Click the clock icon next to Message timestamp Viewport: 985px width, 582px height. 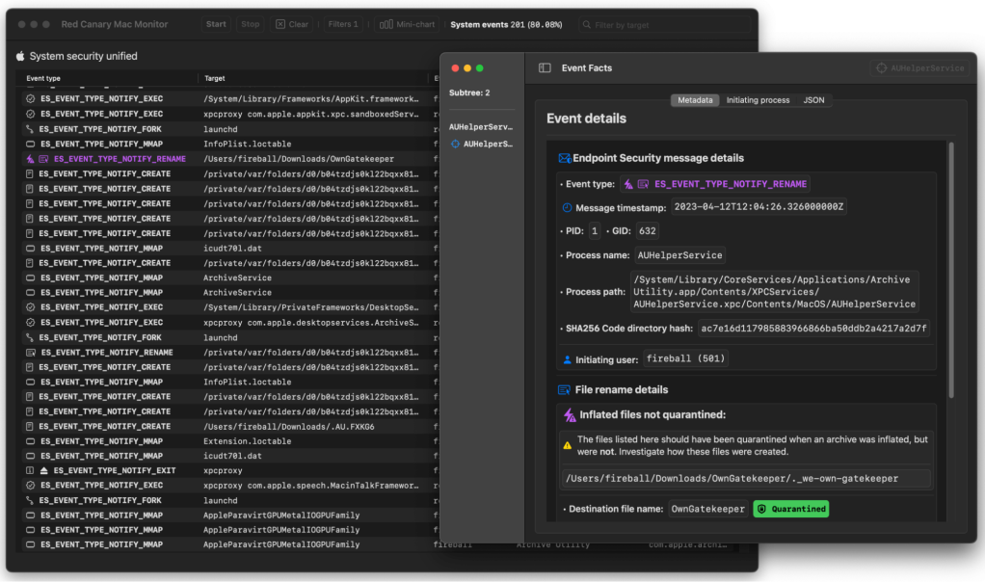point(567,207)
